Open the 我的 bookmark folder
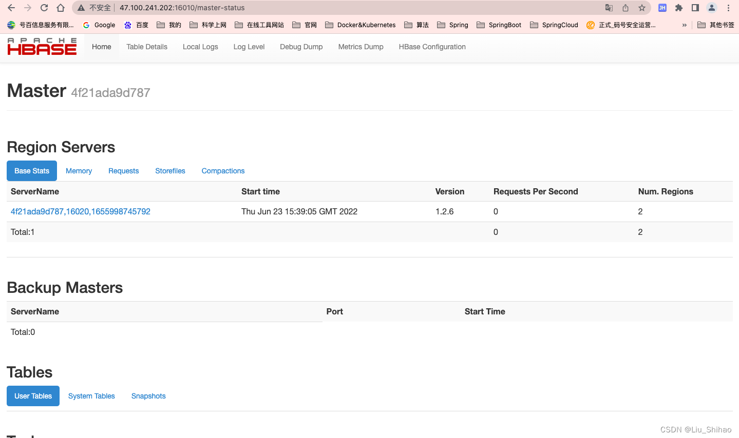This screenshot has height=438, width=739. 169,25
